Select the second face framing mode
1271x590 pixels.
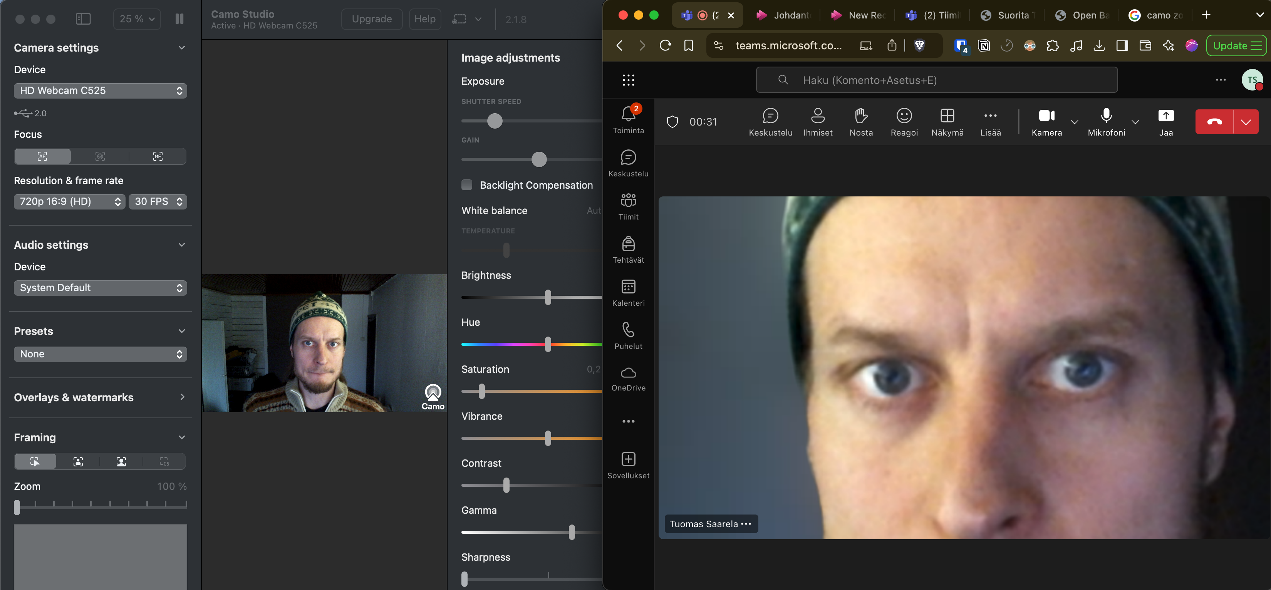tap(78, 461)
